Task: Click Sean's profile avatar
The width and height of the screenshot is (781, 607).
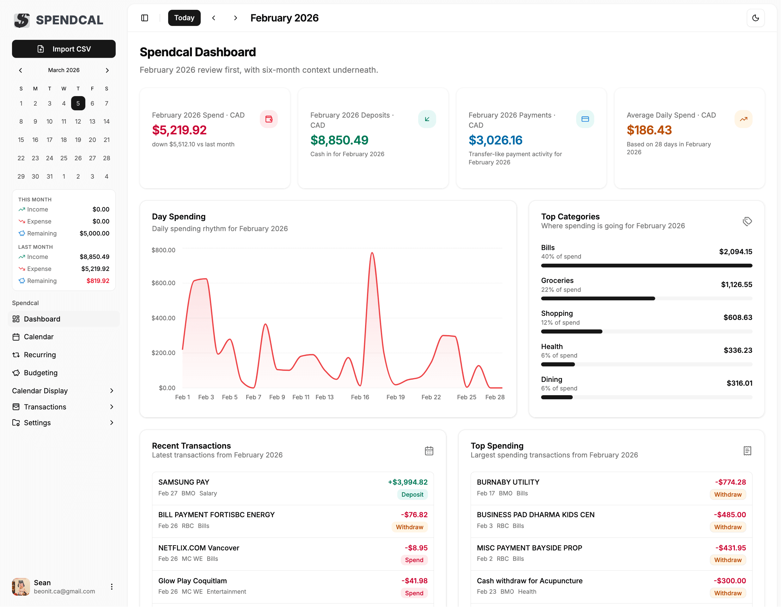Action: pyautogui.click(x=21, y=587)
